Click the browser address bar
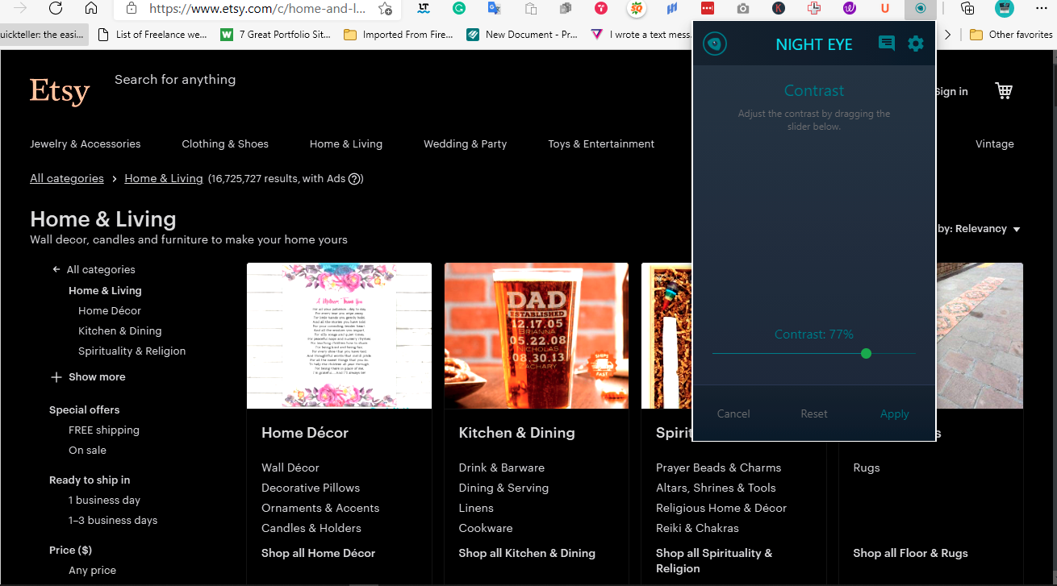Viewport: 1057px width, 586px height. [258, 9]
